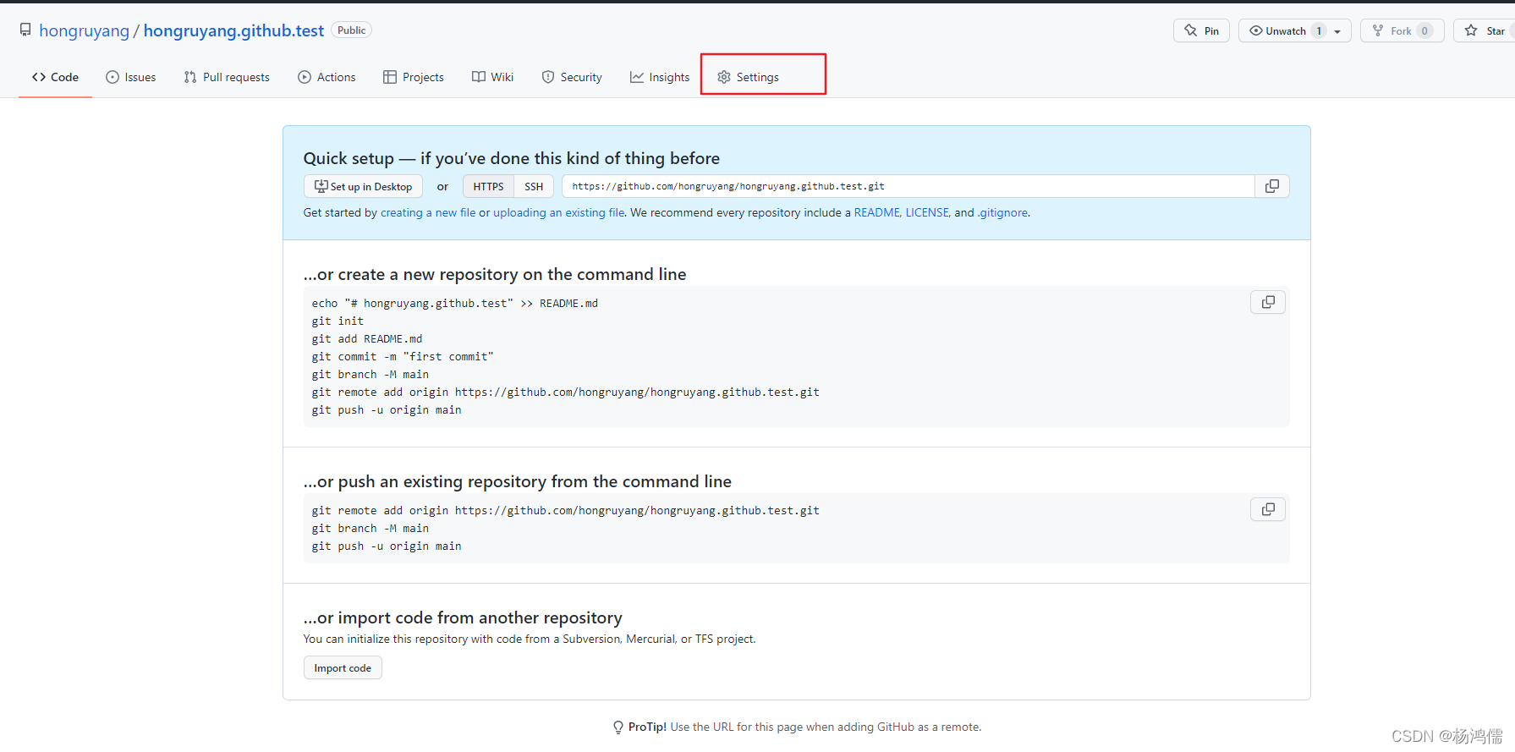The height and width of the screenshot is (752, 1515).
Task: Star the repository
Action: (x=1486, y=30)
